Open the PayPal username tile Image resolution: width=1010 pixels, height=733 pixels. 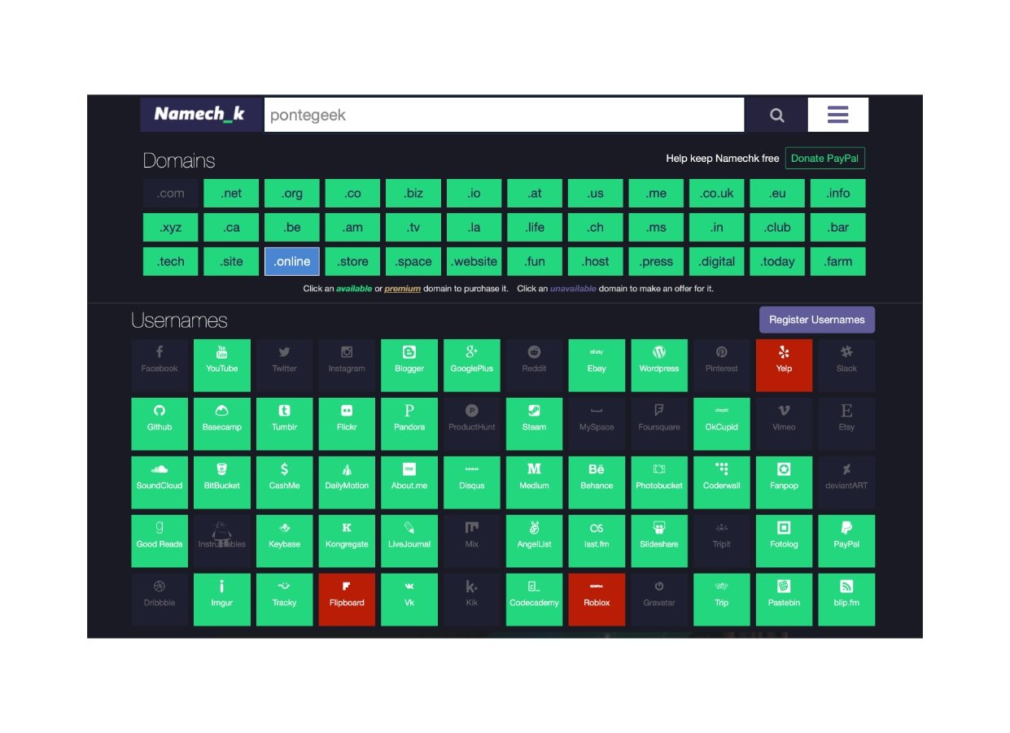(x=846, y=542)
